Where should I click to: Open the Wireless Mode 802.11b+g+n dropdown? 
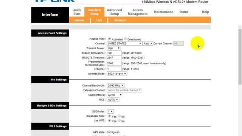(117, 74)
